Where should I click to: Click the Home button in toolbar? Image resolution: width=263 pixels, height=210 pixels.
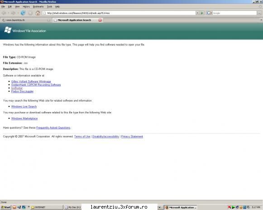[38, 13]
